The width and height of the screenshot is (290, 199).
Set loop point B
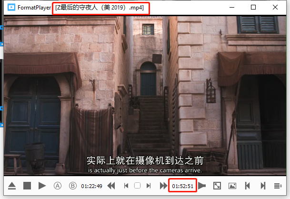pos(73,186)
